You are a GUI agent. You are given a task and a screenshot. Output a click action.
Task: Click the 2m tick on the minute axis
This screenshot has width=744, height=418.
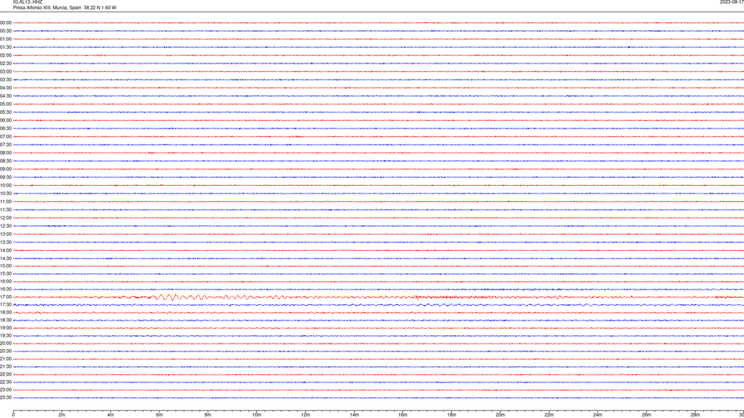[x=62, y=415]
